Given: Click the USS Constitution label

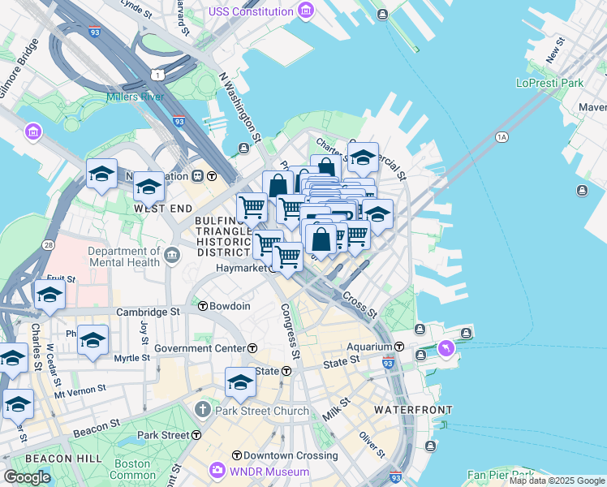Looking at the screenshot, I should coord(251,11).
